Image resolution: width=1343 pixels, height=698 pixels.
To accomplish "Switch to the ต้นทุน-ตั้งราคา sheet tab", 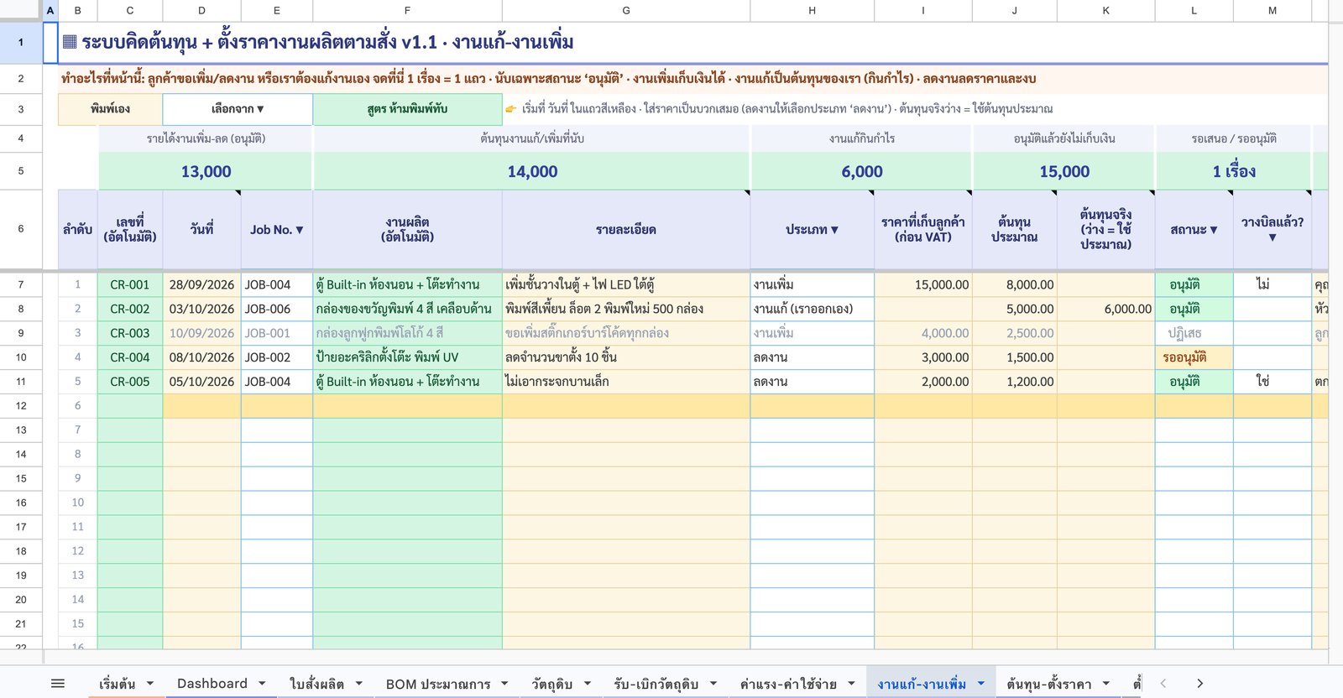I will pyautogui.click(x=1049, y=684).
